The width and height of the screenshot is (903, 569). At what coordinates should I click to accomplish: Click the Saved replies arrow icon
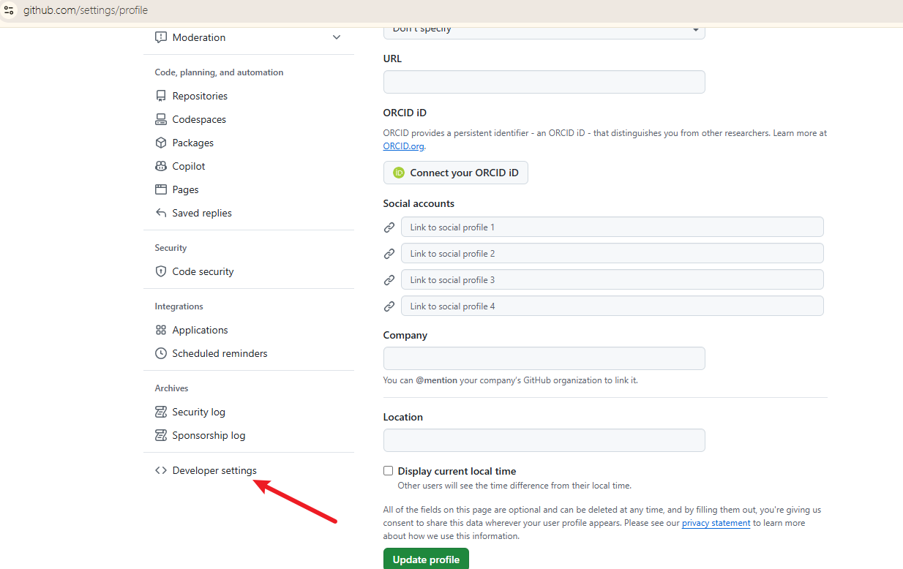(161, 213)
